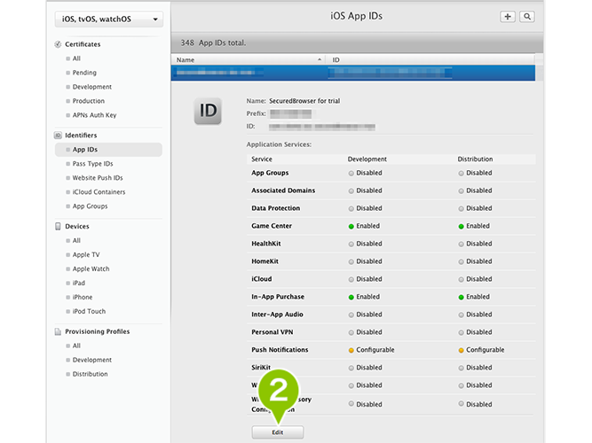
Task: Open iPhone devices
Action: (83, 297)
